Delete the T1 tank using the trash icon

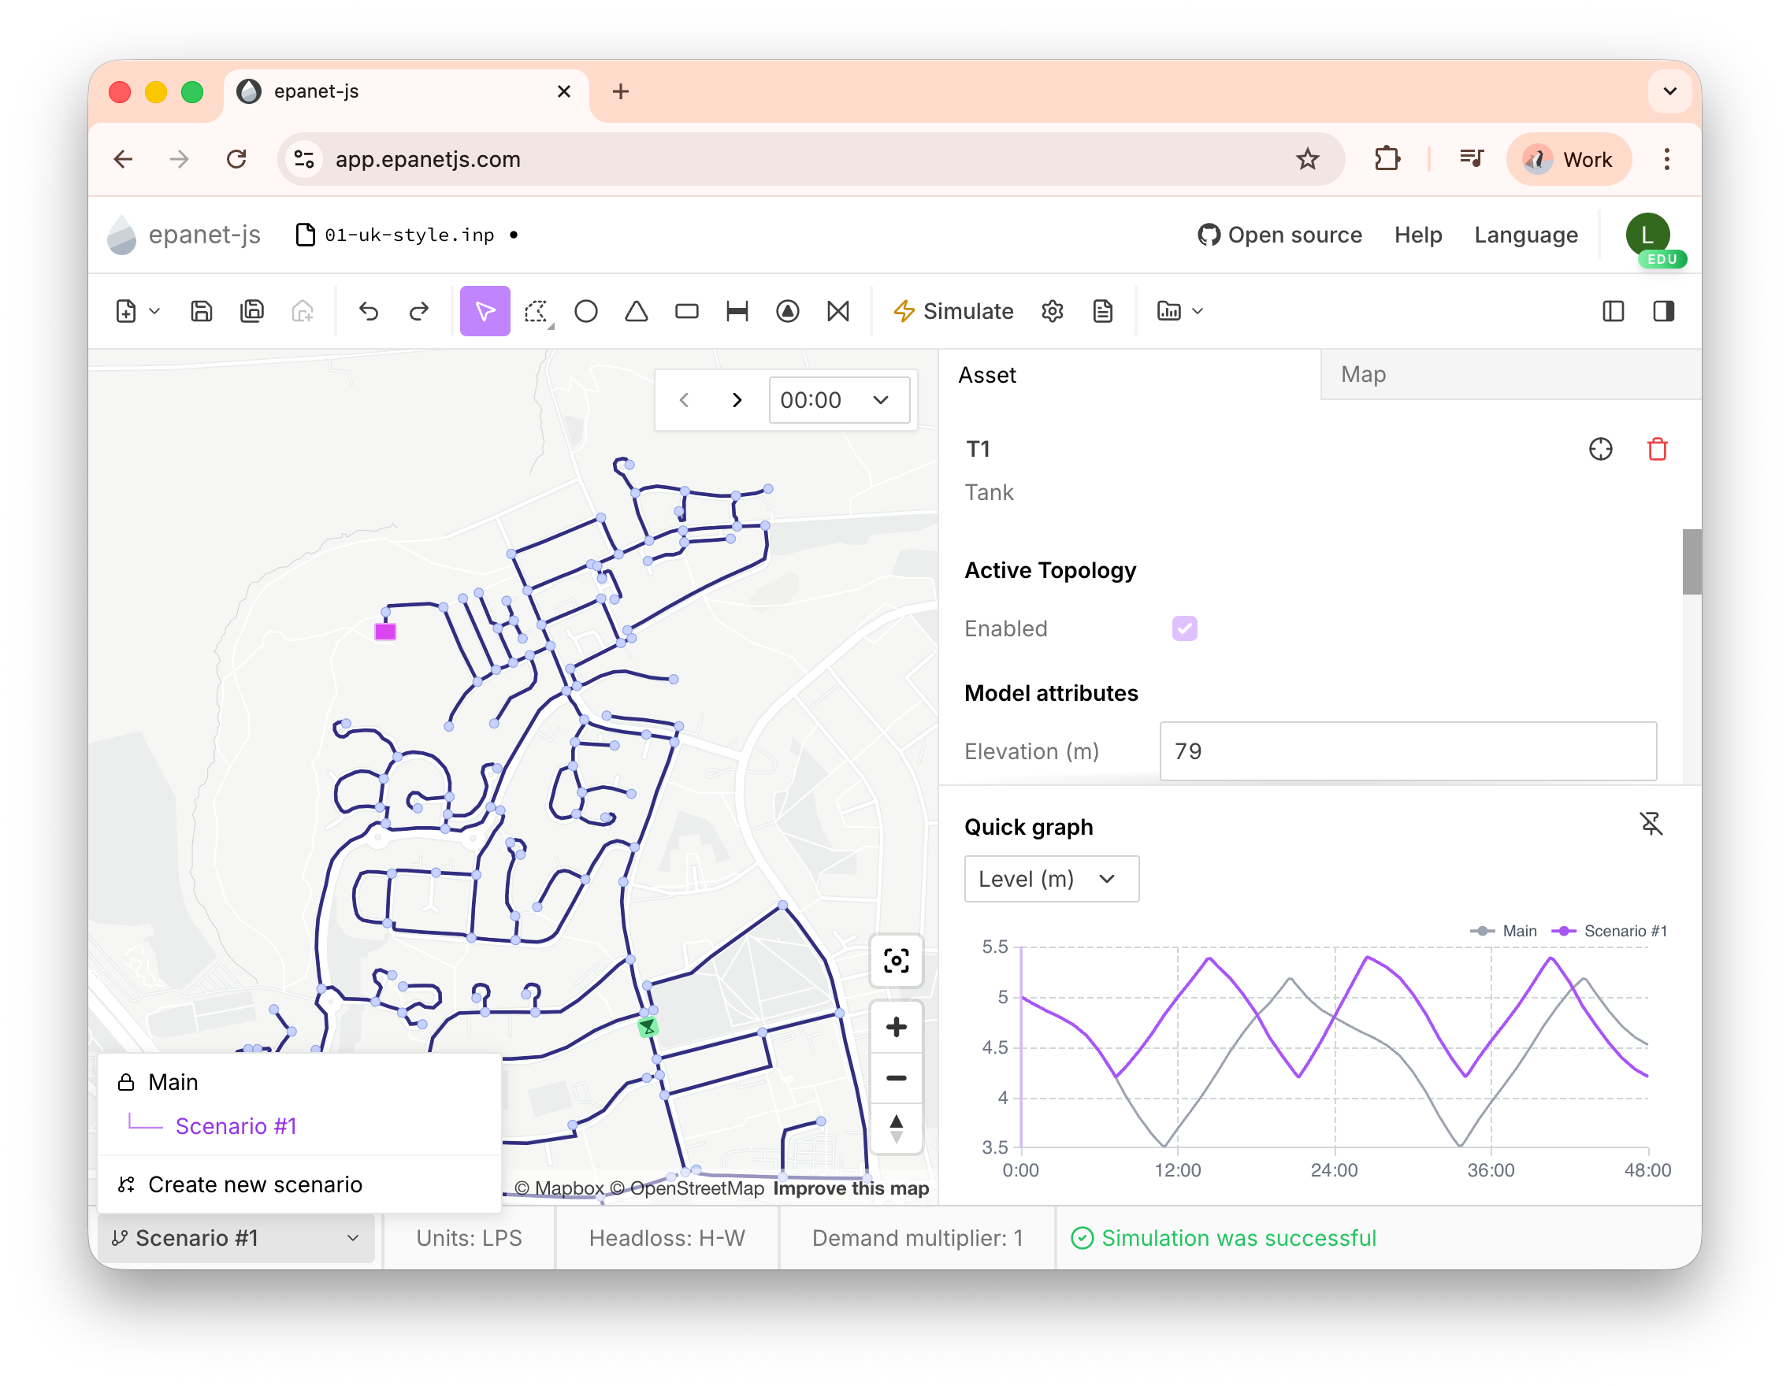pyautogui.click(x=1657, y=449)
